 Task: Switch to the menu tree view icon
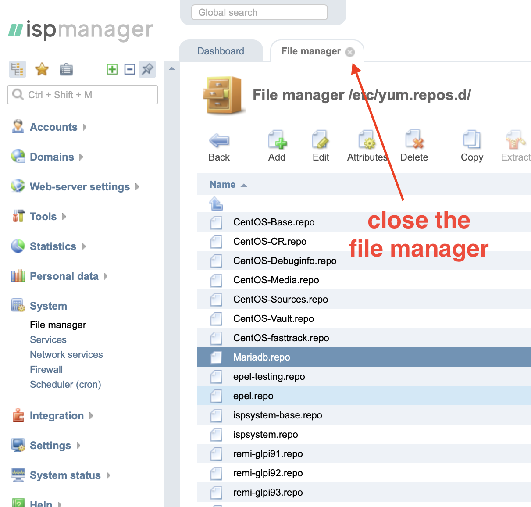[x=18, y=69]
